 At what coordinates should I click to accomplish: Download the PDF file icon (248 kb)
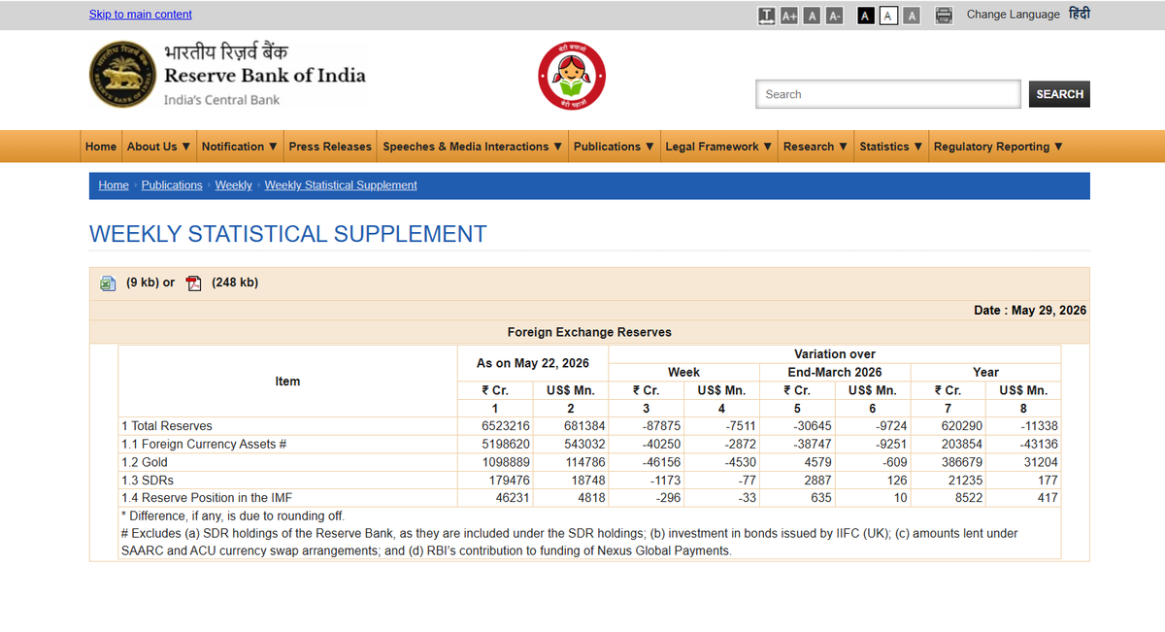(x=193, y=283)
